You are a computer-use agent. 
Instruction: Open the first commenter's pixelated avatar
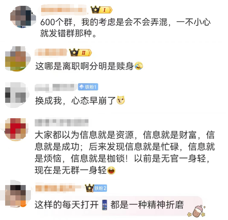23,17
